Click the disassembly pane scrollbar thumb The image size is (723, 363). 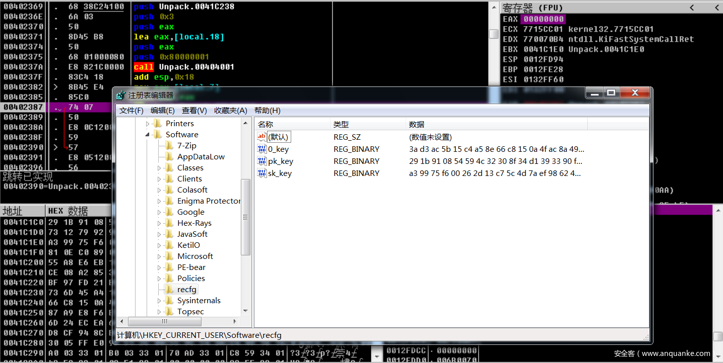pos(494,34)
